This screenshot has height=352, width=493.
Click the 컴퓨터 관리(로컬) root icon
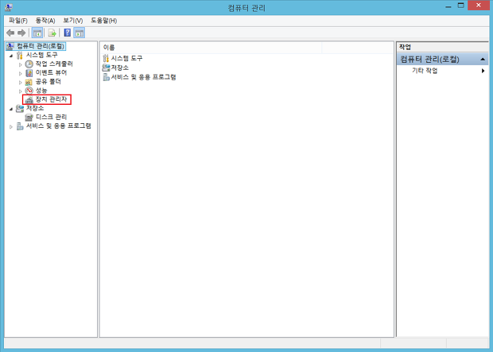click(10, 46)
